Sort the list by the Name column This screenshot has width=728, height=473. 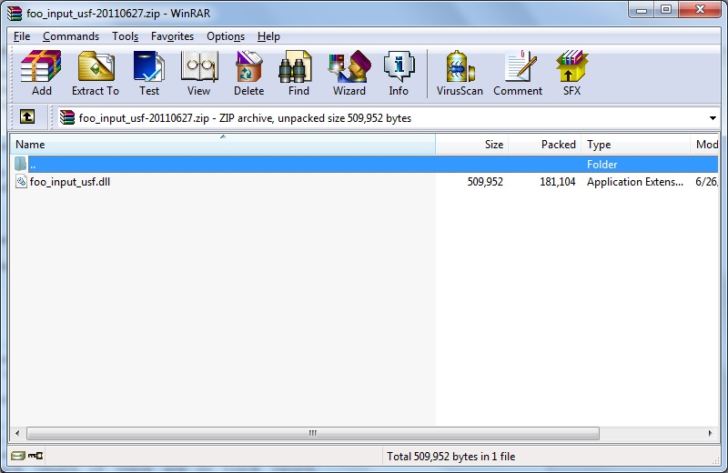[223, 145]
